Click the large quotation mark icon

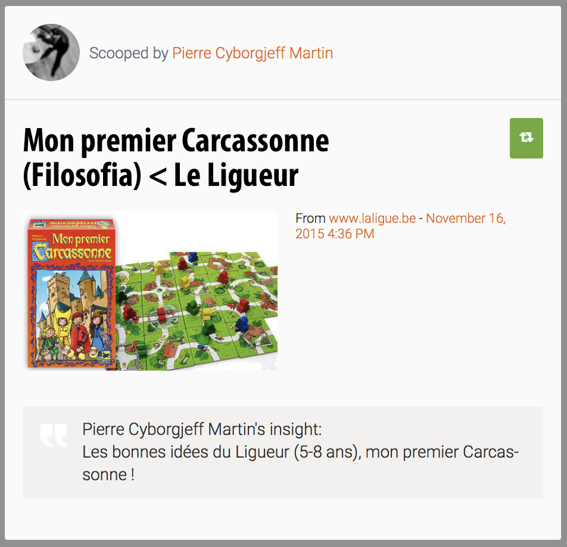pos(54,435)
